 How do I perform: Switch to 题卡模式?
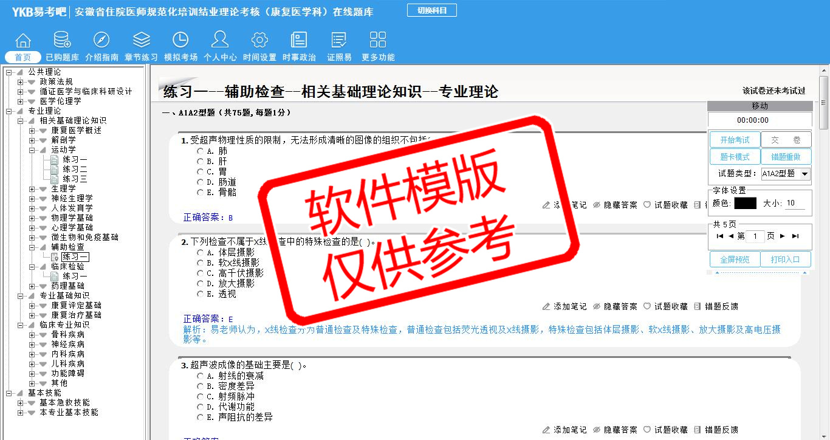click(x=735, y=157)
